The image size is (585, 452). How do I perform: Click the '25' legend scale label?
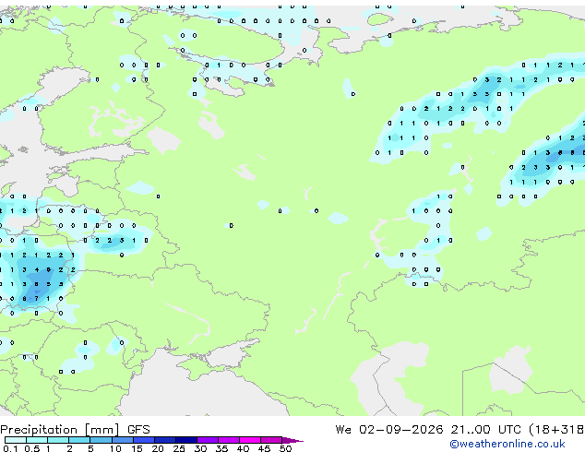(179, 448)
